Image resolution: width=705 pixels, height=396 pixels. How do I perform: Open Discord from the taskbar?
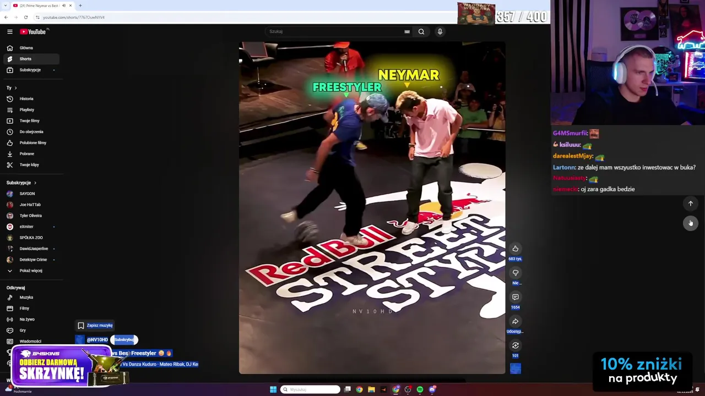pyautogui.click(x=433, y=389)
